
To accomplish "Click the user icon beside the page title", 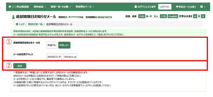I will tap(13, 17).
